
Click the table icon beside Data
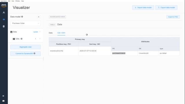tap(11, 32)
